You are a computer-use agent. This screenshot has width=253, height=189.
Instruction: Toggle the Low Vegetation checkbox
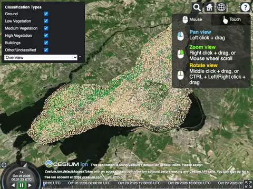coord(46,21)
